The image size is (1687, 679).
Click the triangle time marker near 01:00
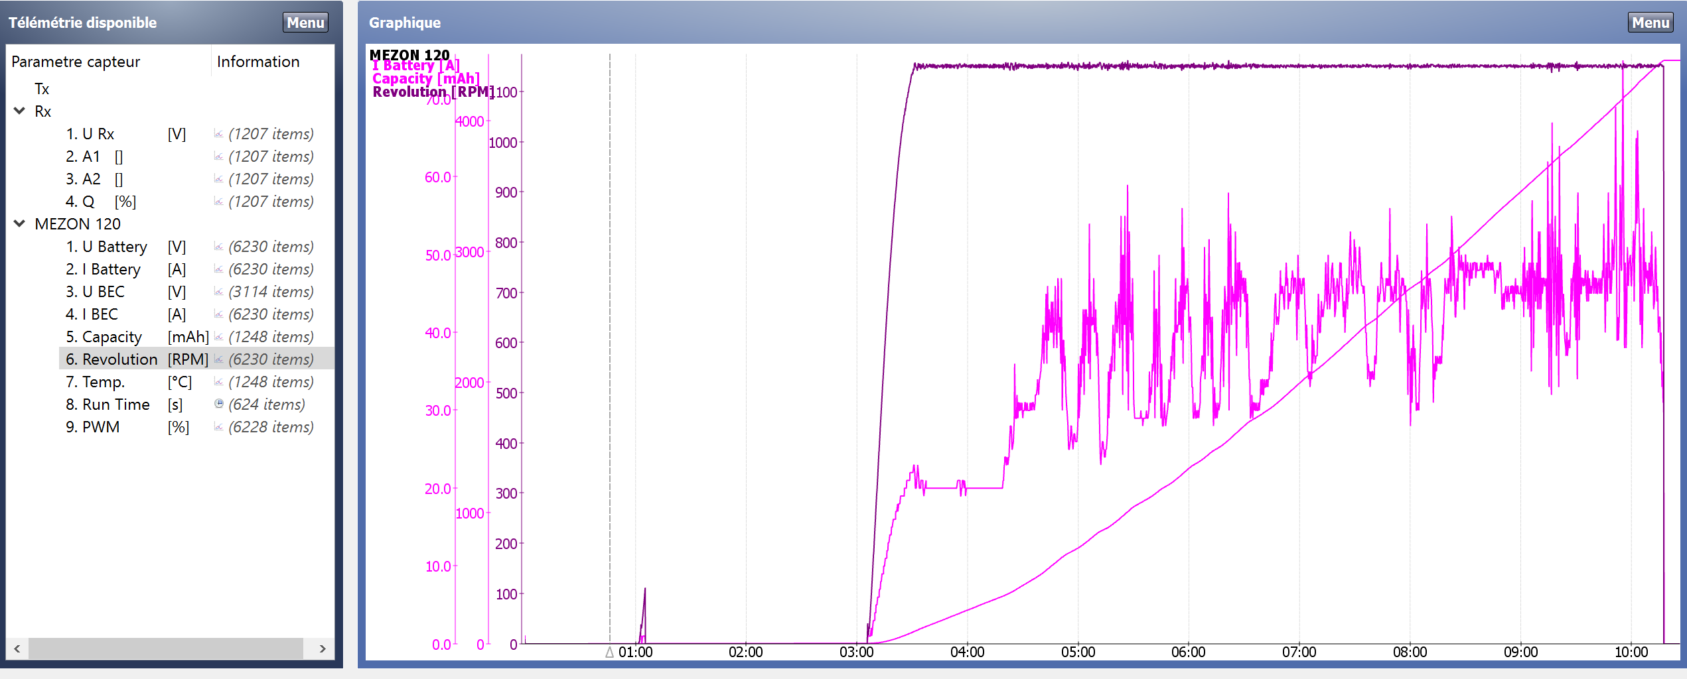tap(609, 652)
